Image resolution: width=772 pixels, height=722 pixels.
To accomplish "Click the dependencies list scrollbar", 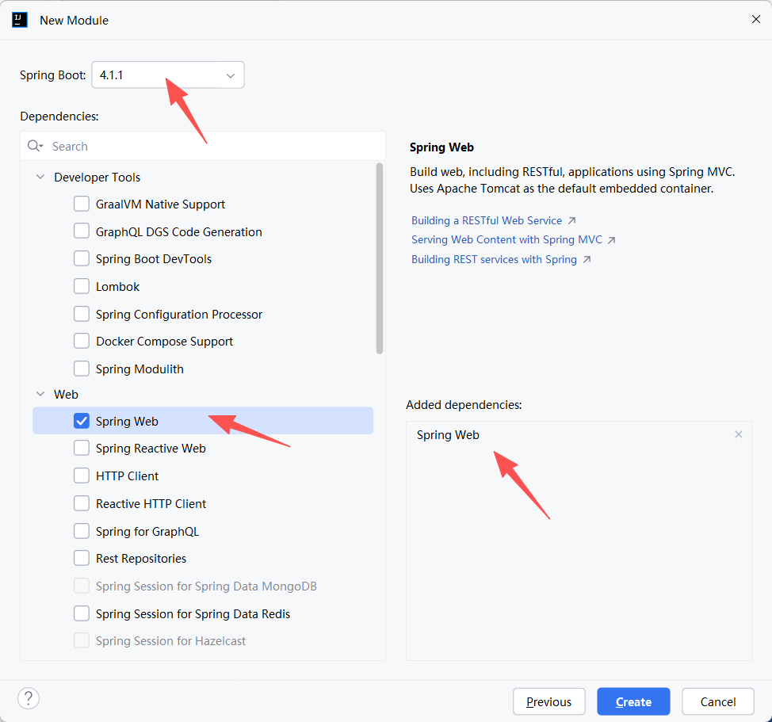I will (379, 258).
